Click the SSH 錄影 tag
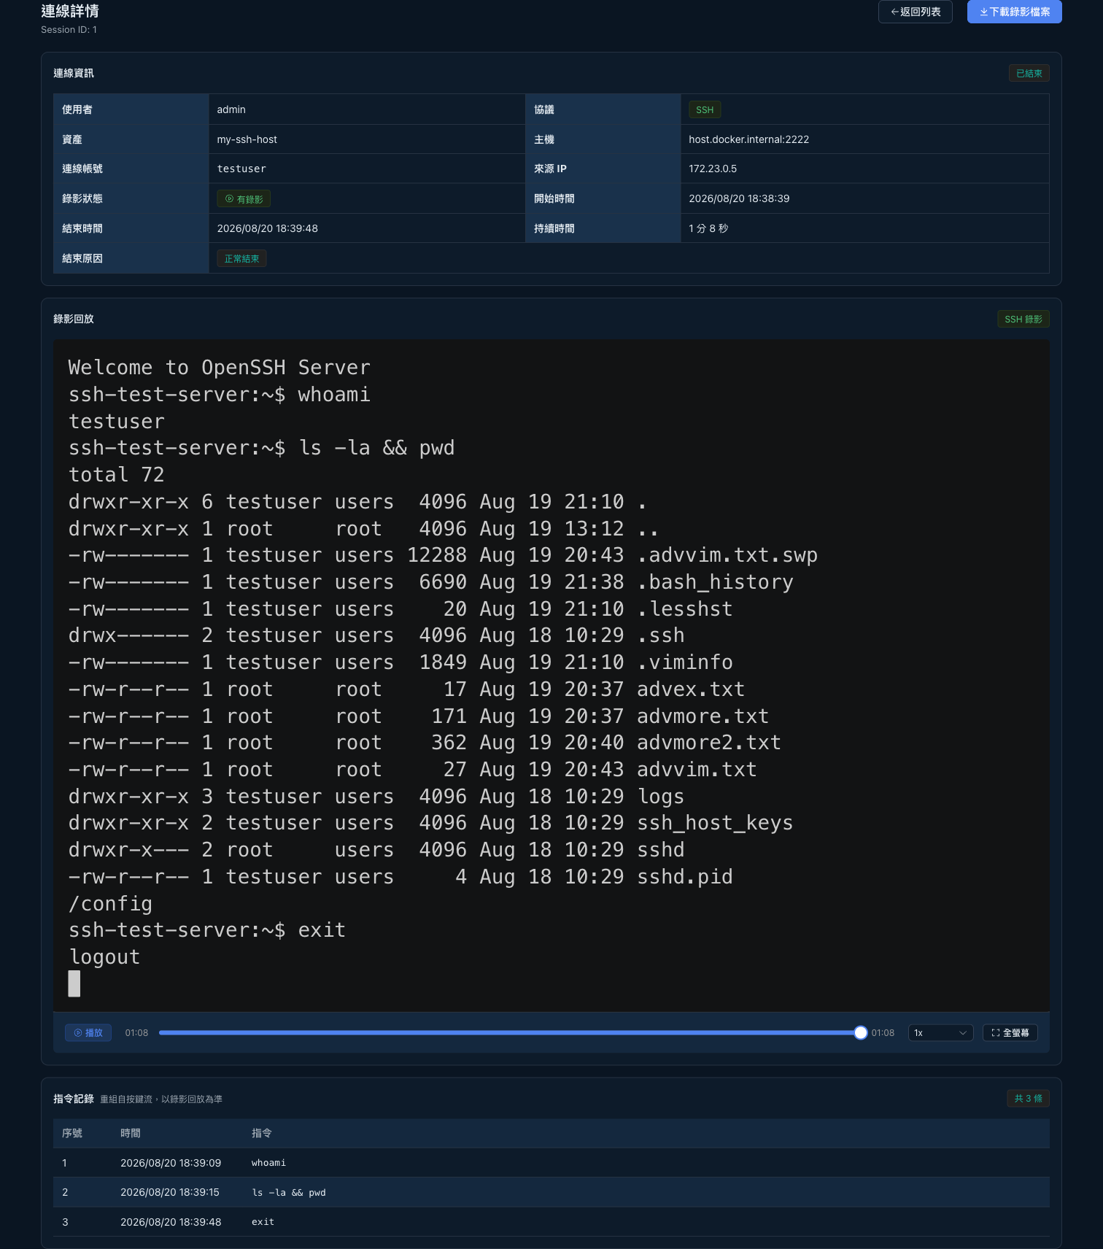This screenshot has height=1249, width=1103. click(1023, 319)
